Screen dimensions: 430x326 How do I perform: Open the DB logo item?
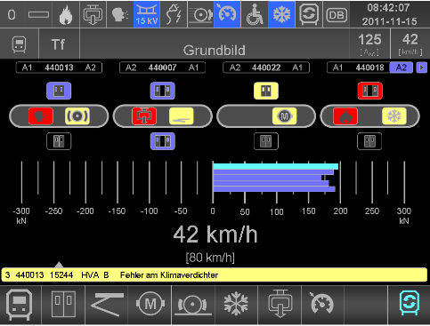337,14
